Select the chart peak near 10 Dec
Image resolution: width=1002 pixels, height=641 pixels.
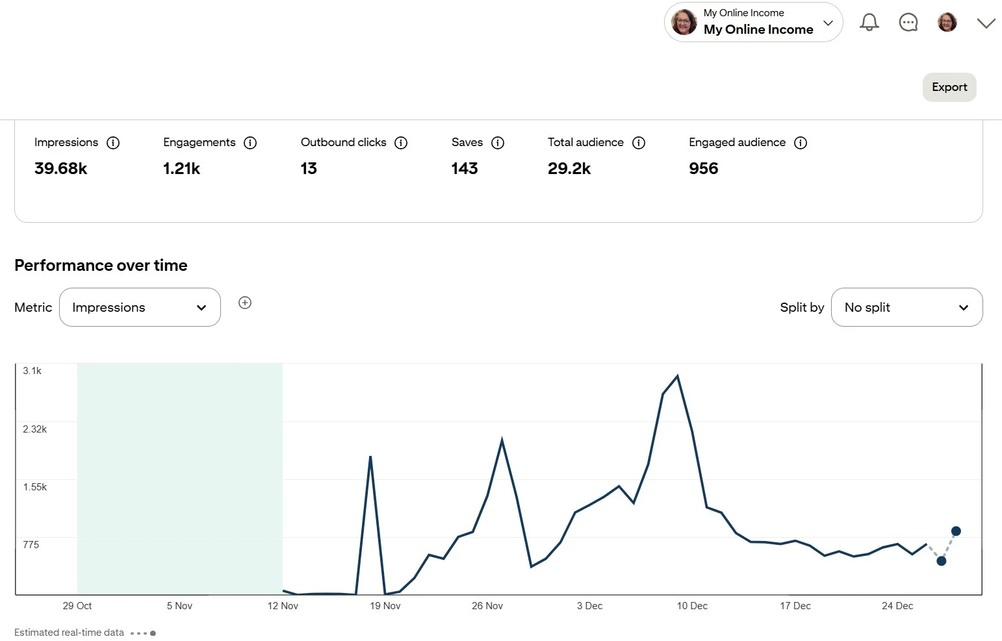(x=676, y=376)
